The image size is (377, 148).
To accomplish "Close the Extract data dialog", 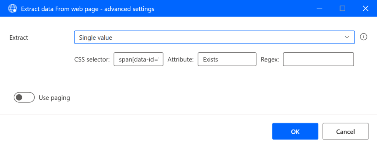I will coord(366,8).
